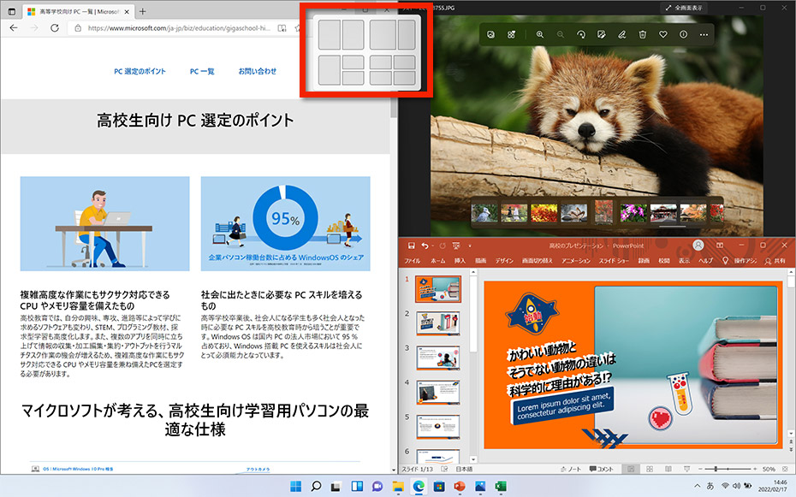
Task: Toggle the comments pane in PowerPoint
Action: point(601,469)
